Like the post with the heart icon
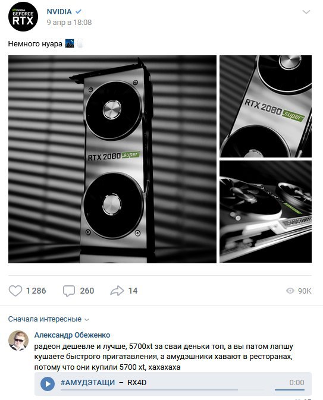 [15, 291]
